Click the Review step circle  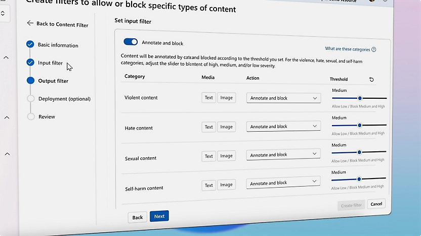[31, 116]
